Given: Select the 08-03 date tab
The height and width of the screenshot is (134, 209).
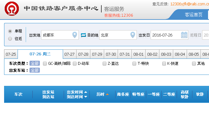Looking at the screenshot, I should (x=166, y=54).
